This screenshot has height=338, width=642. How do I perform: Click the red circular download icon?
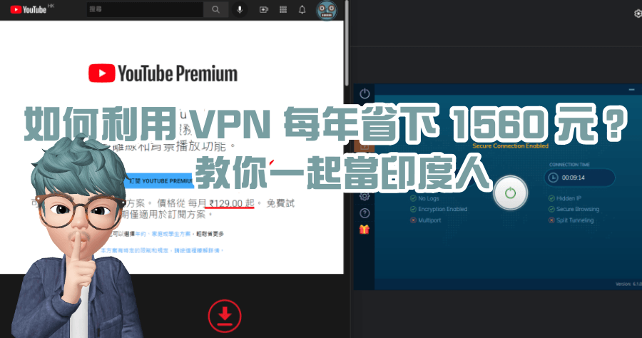(x=225, y=316)
